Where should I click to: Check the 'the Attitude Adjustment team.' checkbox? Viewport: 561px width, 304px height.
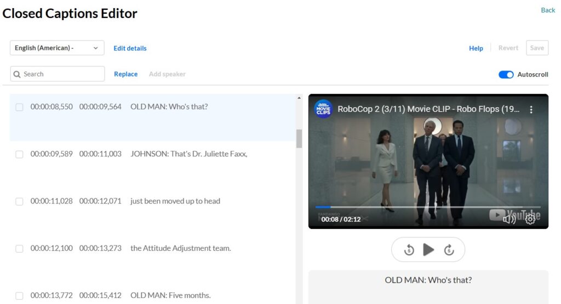tap(19, 249)
